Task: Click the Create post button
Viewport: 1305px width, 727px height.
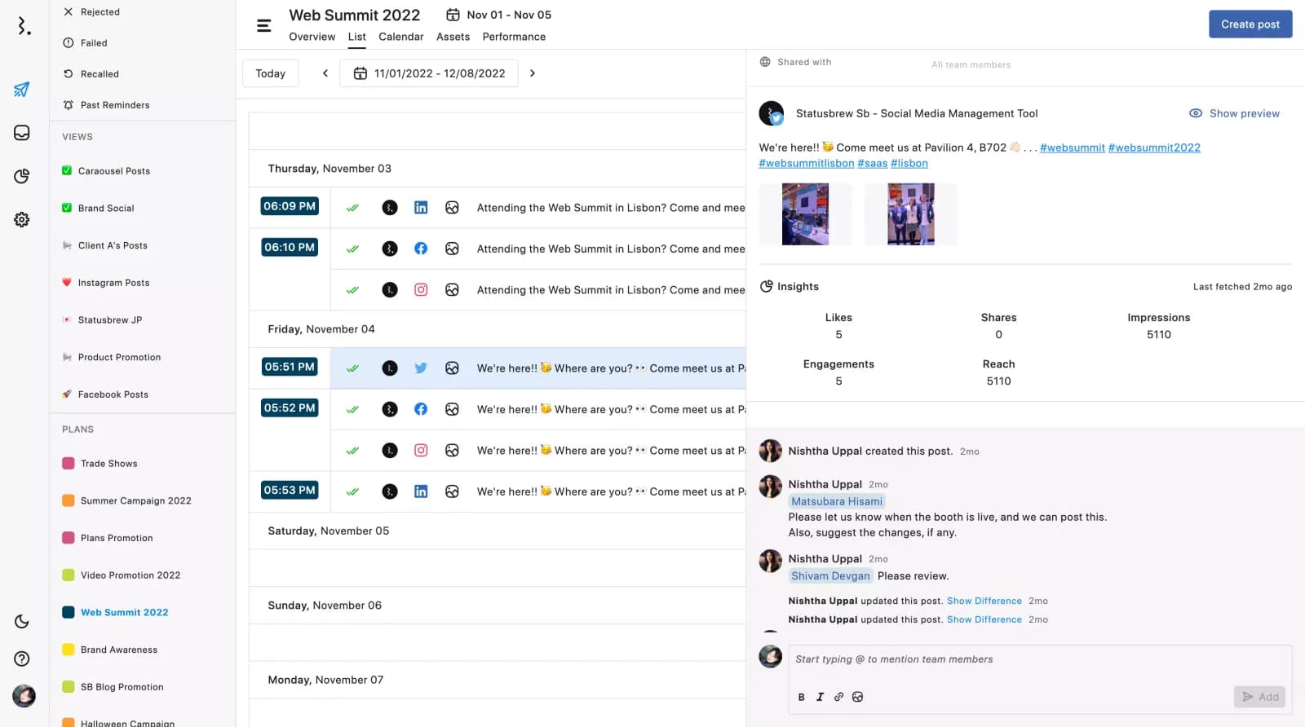Action: [x=1250, y=24]
